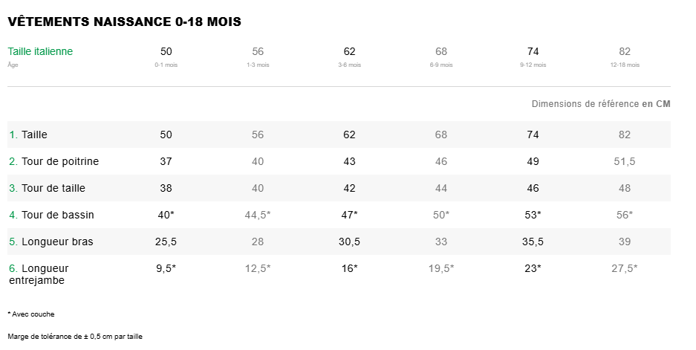
Task: Select Italian size 82 column header
Action: tap(624, 51)
